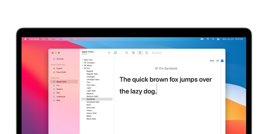Screen dimensions: 268x134
Task: Select the Fixed Width smart collection
Action: [61, 72]
